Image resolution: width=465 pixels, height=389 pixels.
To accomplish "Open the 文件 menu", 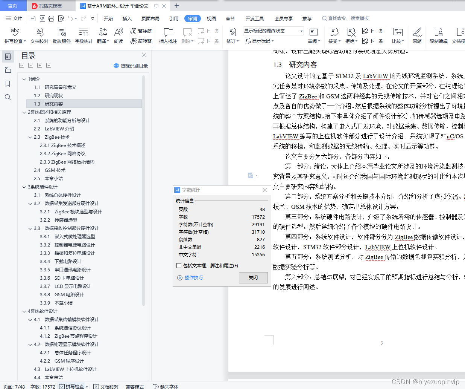I will [x=14, y=18].
